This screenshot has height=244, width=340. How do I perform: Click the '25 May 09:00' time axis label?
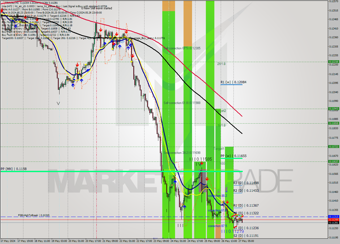click(212, 241)
